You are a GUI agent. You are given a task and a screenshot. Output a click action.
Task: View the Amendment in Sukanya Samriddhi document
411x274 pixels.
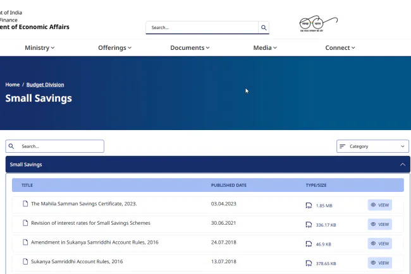coord(380,244)
